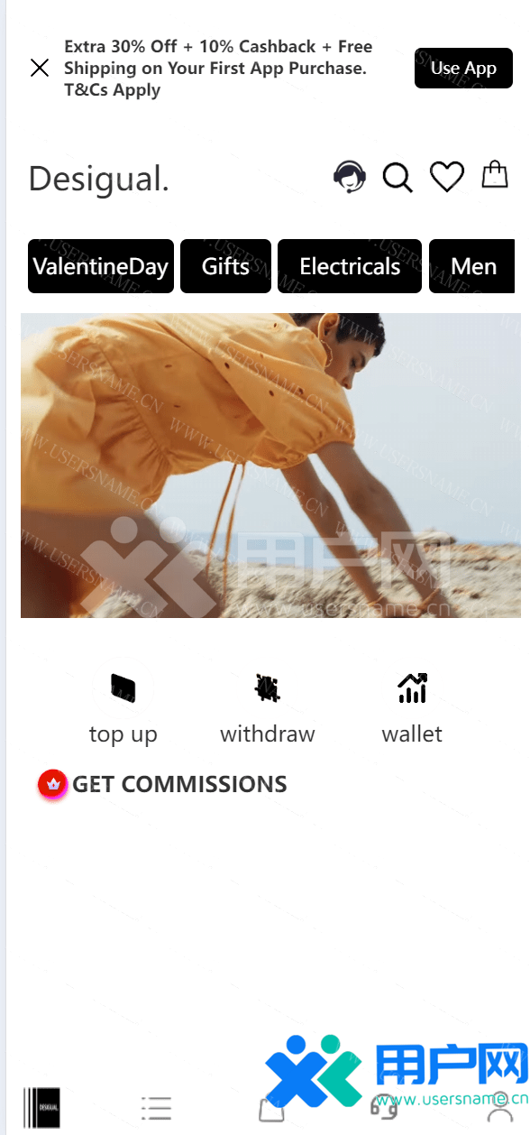The width and height of the screenshot is (530, 1135).
Task: Tap the wallet chart icon
Action: pos(412,688)
